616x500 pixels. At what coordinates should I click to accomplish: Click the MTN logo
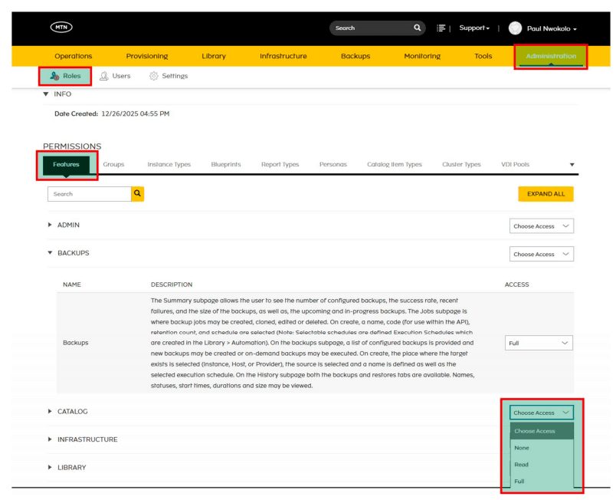click(x=61, y=27)
